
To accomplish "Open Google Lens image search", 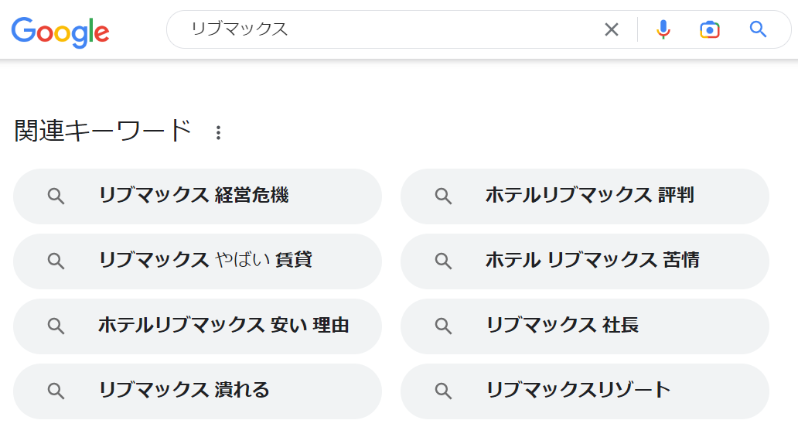I will click(710, 29).
